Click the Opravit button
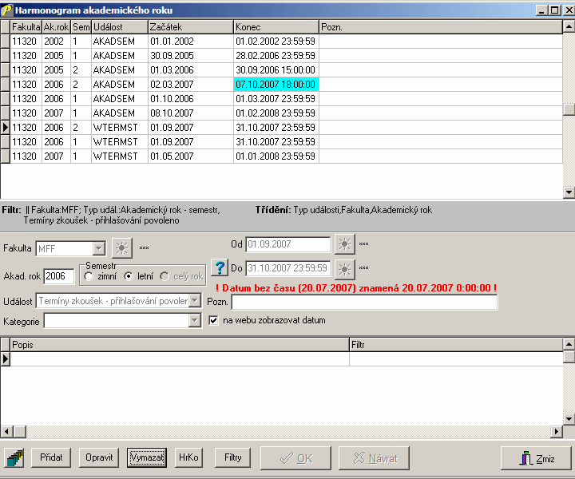 99,457
